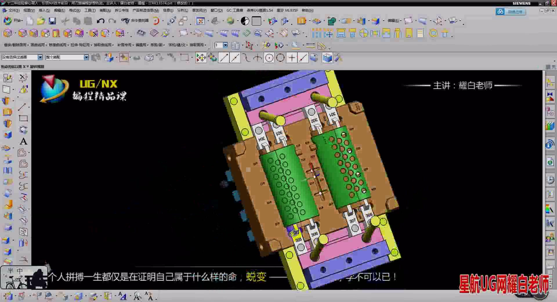Toggle the Point on Curve snap option

click(303, 58)
